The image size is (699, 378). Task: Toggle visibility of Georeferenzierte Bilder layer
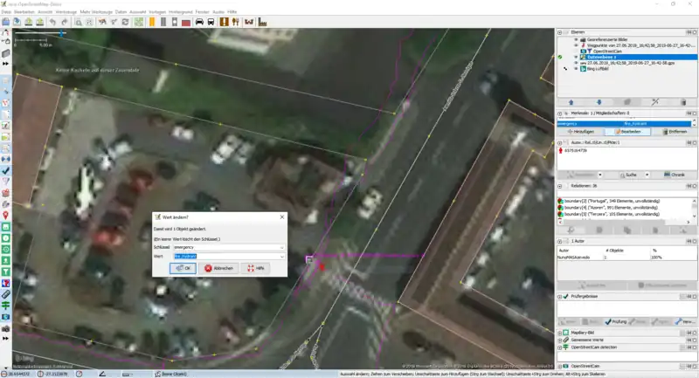click(576, 39)
